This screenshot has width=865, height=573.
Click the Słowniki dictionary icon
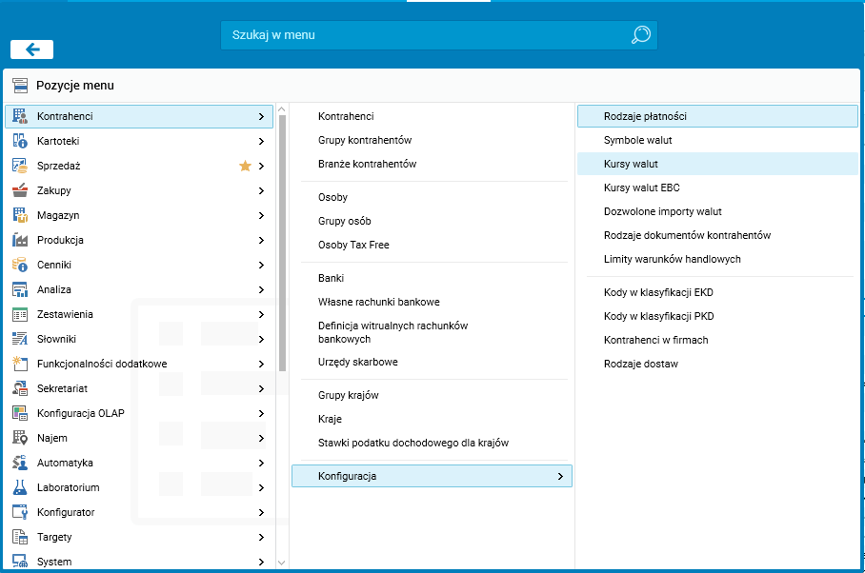pyautogui.click(x=20, y=339)
